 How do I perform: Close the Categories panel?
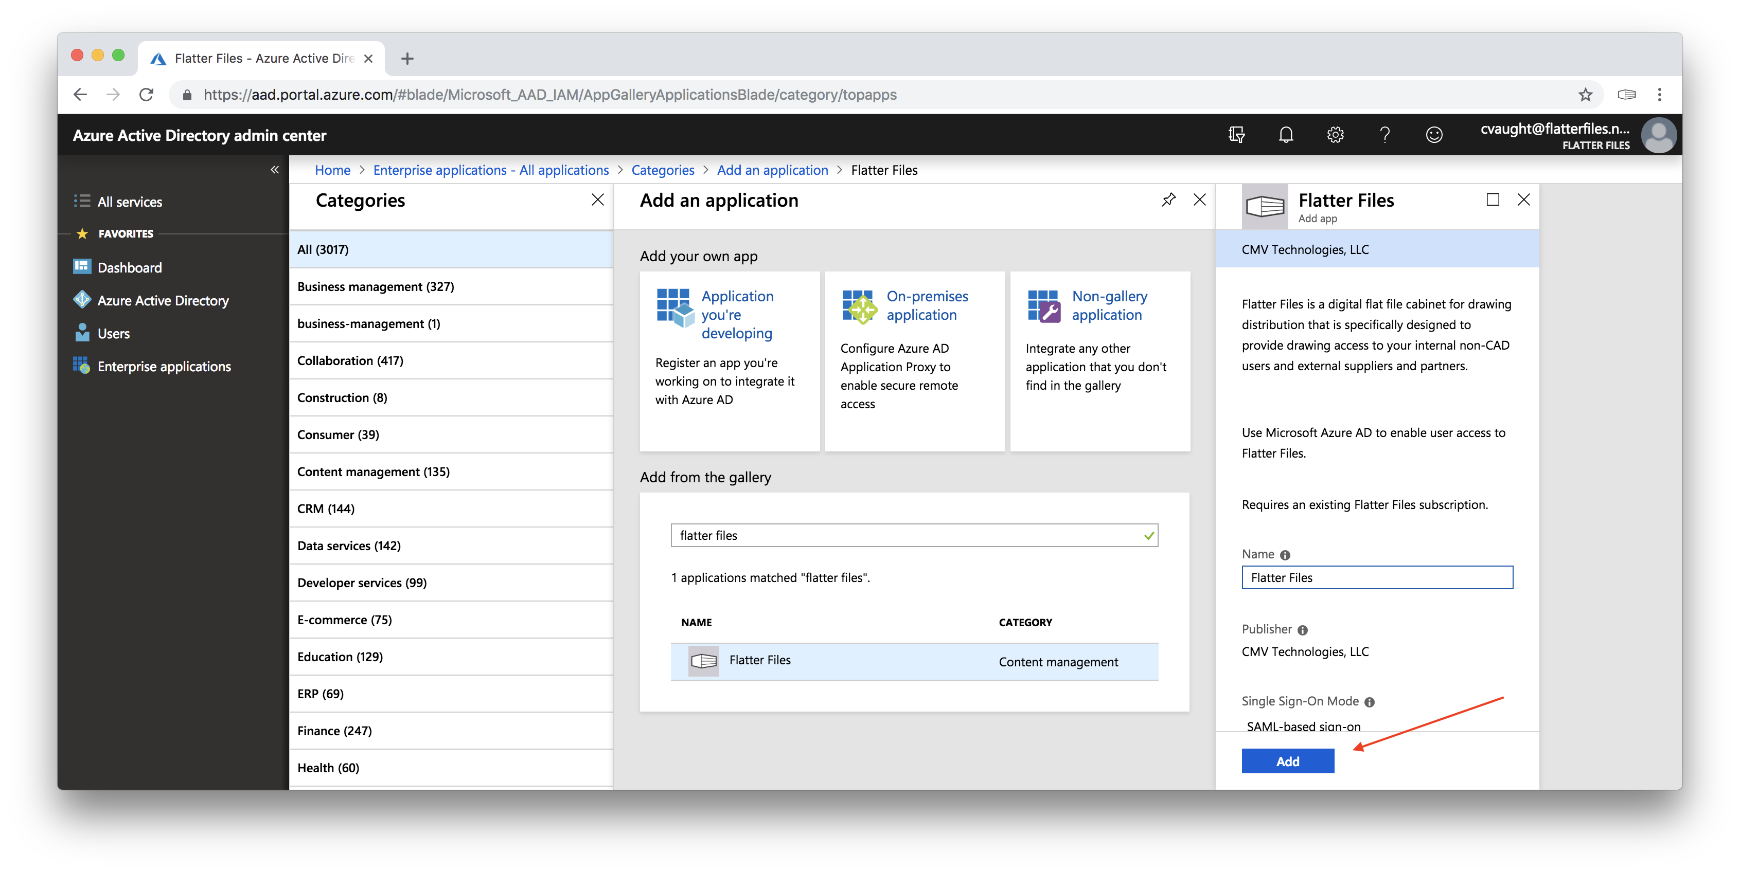(x=596, y=200)
